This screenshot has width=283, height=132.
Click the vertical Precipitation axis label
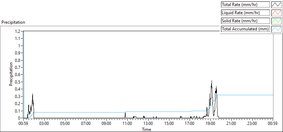pyautogui.click(x=11, y=74)
